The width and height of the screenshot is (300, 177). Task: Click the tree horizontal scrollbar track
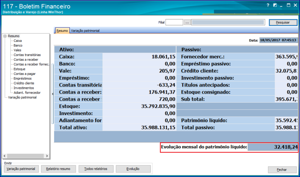pos(26,156)
